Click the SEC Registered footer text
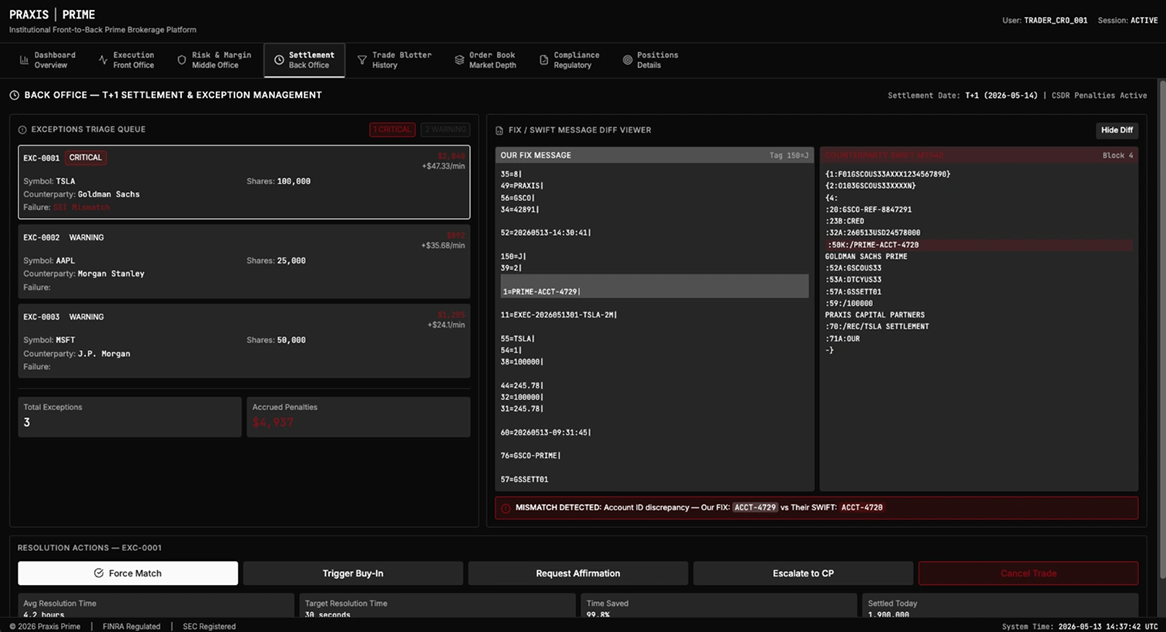 point(209,627)
